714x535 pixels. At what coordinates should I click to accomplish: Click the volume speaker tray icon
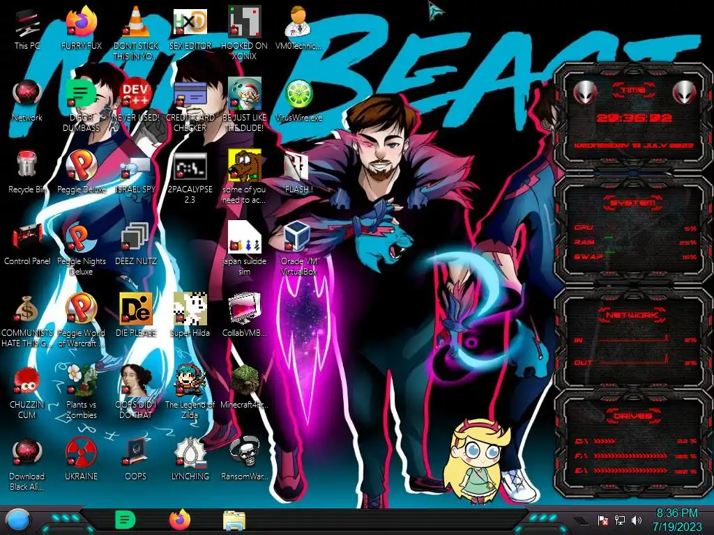tap(636, 520)
